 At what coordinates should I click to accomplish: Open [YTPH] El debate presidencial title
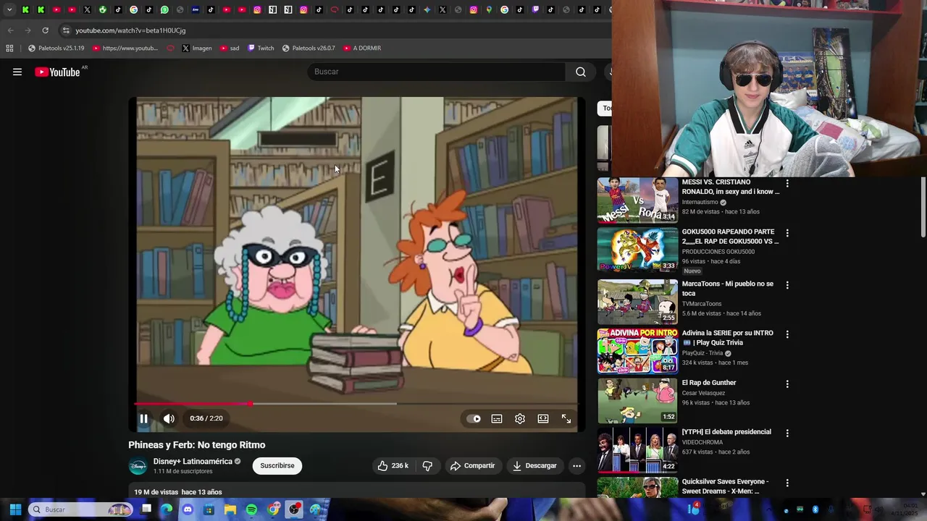pos(726,432)
